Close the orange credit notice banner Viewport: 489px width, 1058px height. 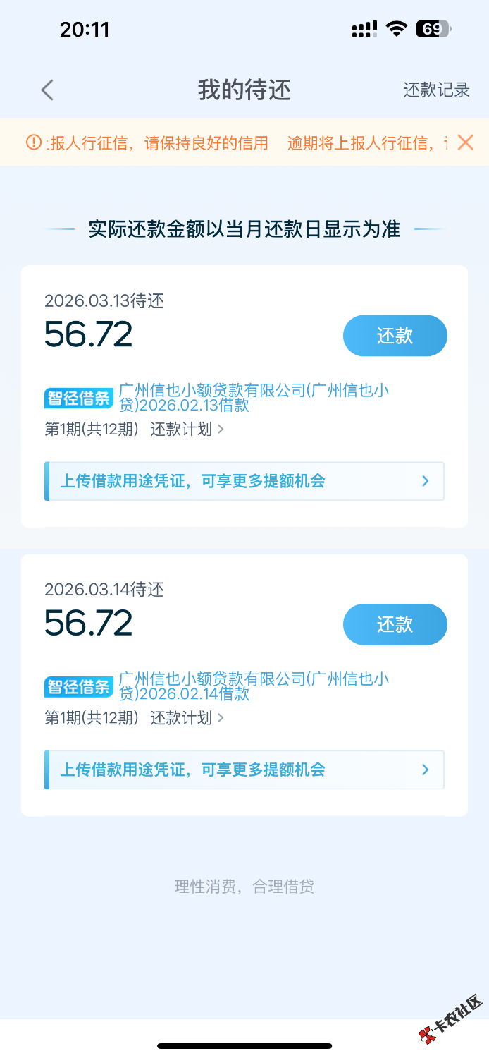466,142
